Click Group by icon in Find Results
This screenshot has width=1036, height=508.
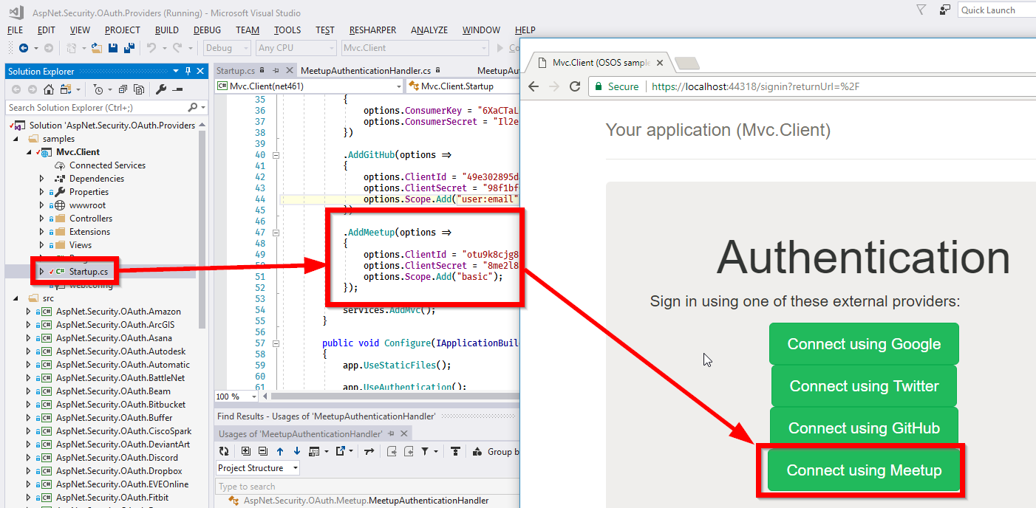coord(477,451)
